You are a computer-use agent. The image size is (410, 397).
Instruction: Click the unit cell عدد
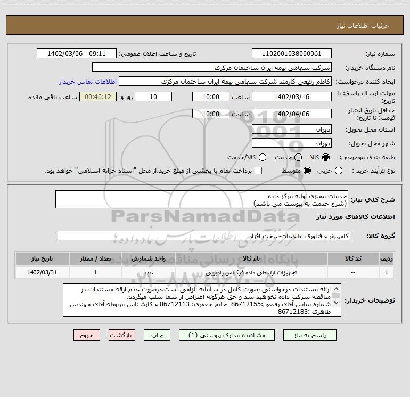148,272
